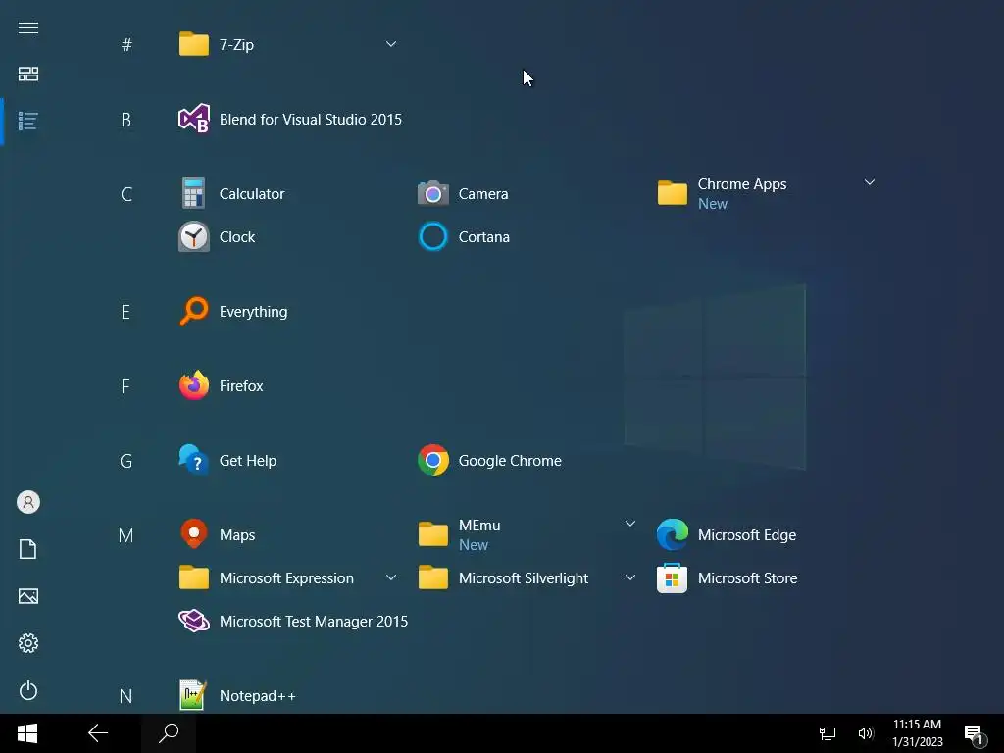Open Microsoft Store icon

tap(673, 577)
